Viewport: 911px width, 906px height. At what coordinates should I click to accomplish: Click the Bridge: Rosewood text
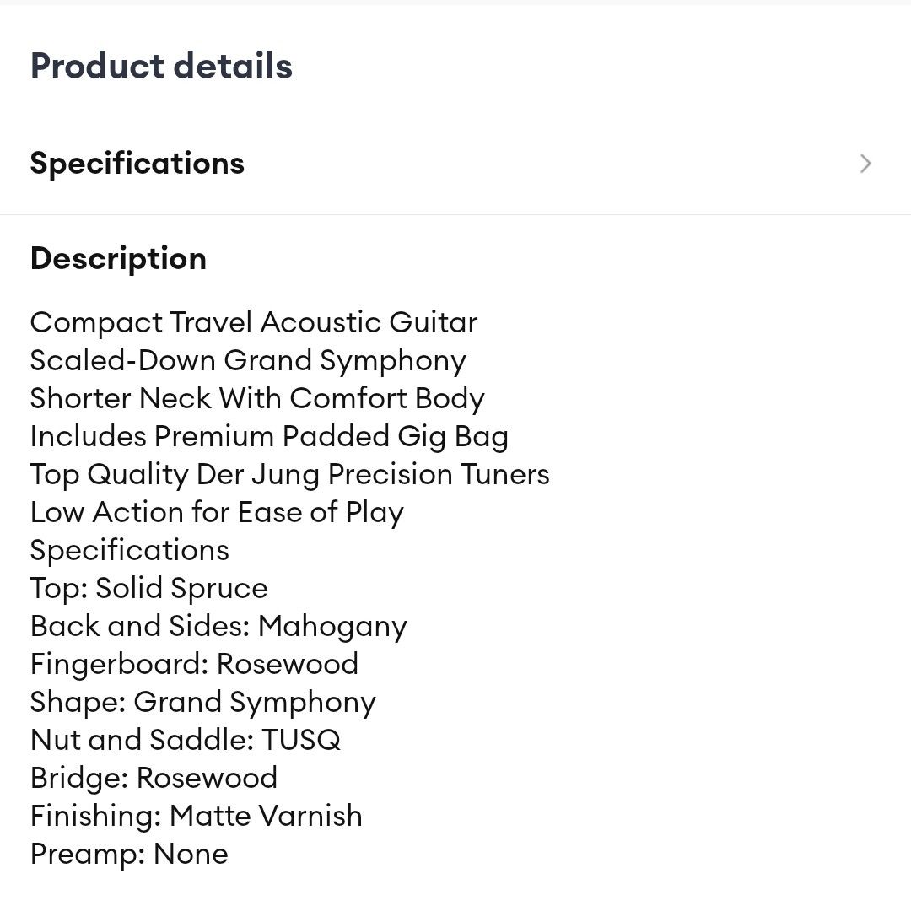(153, 778)
